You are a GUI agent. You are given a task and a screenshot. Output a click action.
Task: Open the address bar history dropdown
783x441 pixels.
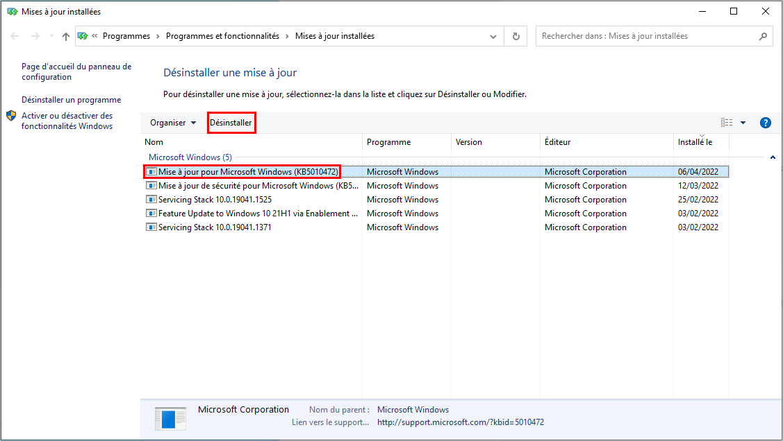click(493, 36)
